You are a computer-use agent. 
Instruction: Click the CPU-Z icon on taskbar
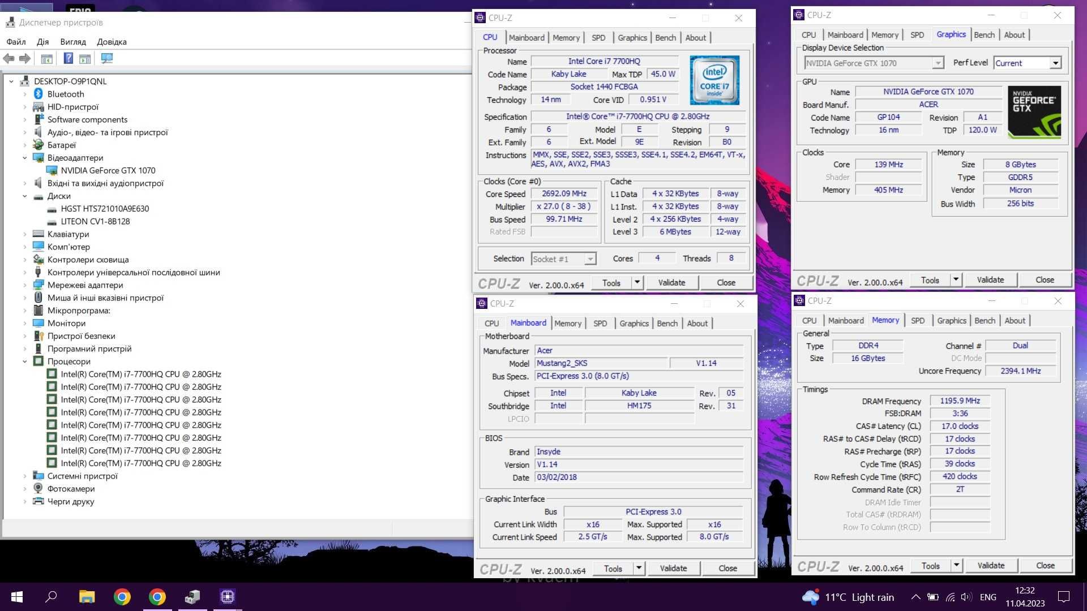[x=228, y=597]
